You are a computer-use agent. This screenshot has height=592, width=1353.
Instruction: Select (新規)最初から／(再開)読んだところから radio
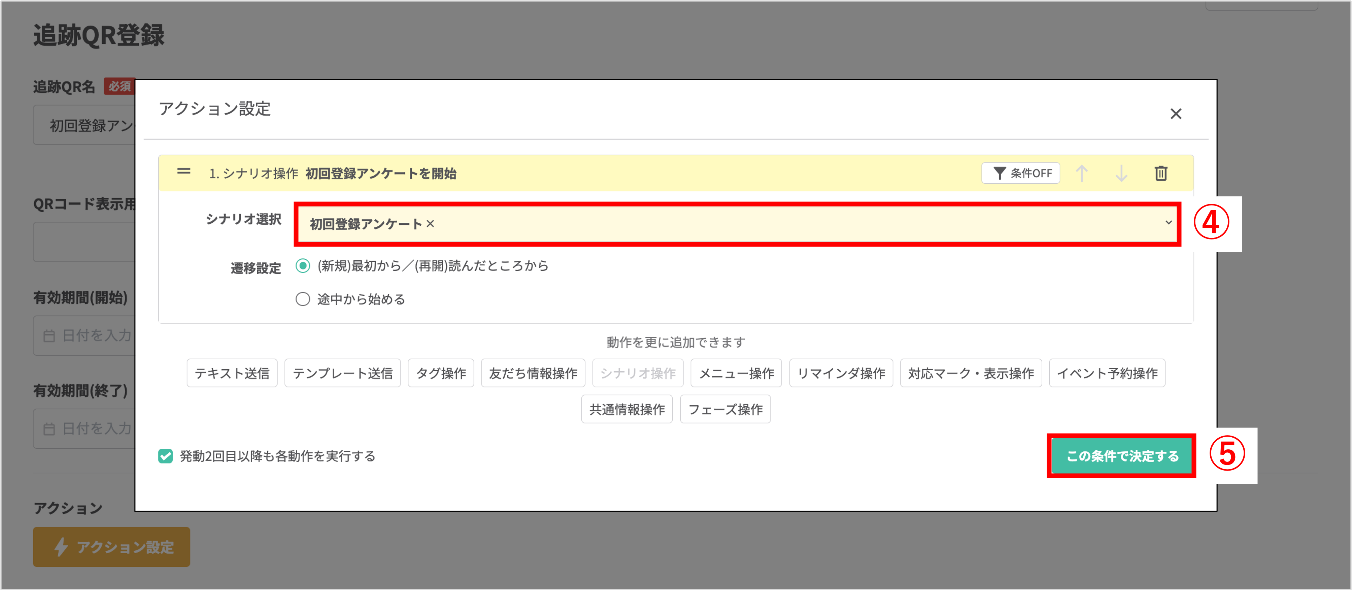pyautogui.click(x=303, y=266)
